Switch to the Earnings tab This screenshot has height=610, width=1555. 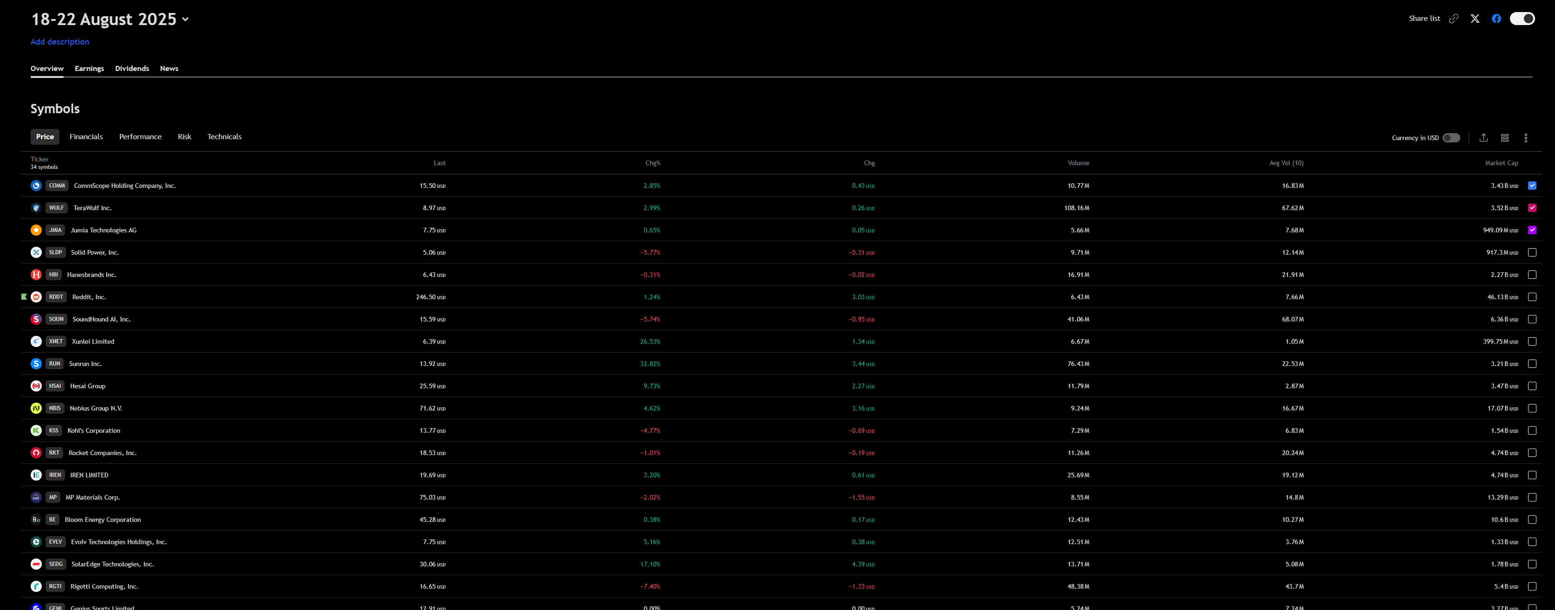pos(89,68)
